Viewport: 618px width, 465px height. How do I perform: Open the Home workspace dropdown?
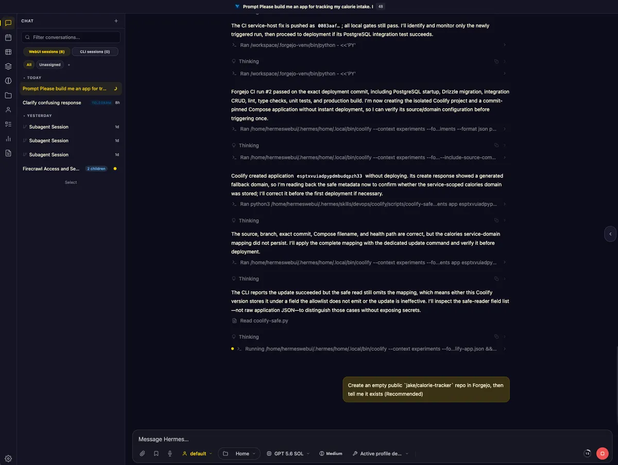click(x=239, y=454)
